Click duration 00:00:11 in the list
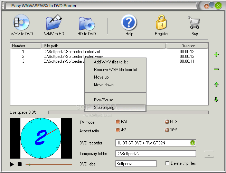226x173 pixels. (187, 61)
